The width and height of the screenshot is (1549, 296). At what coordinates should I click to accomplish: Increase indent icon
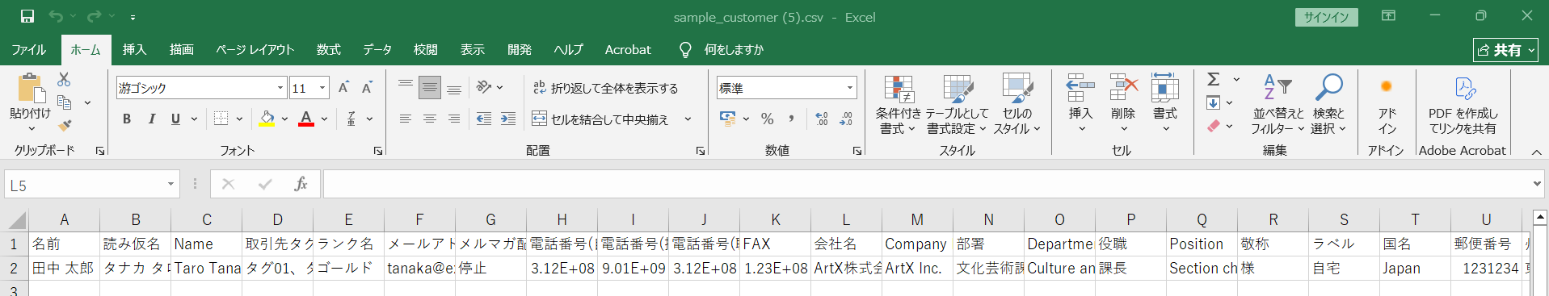point(507,119)
